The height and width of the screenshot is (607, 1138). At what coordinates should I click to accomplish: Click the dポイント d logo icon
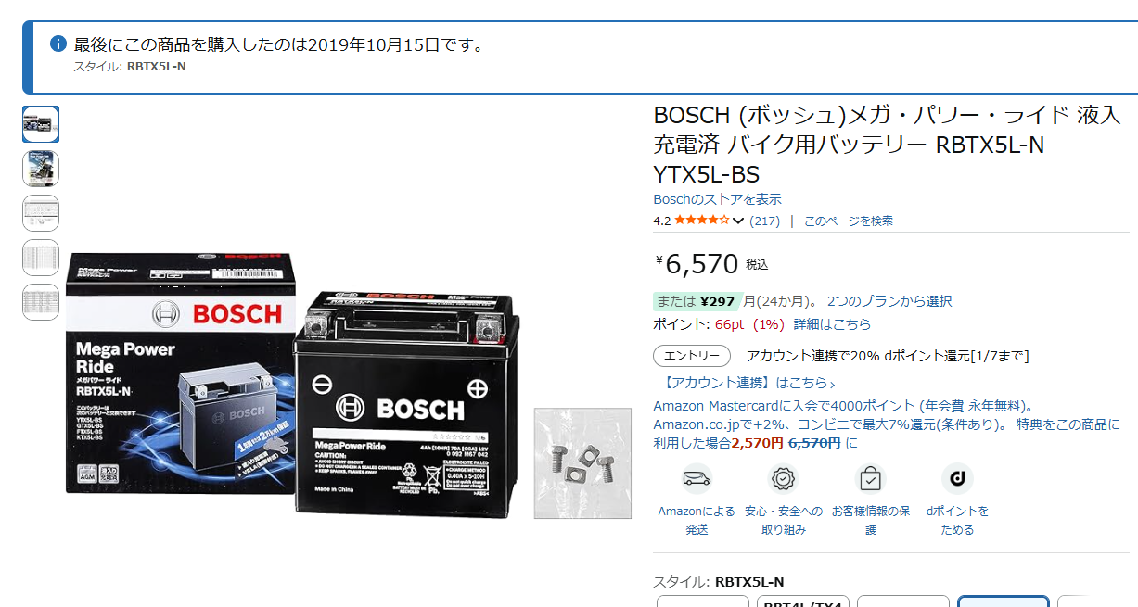(x=956, y=478)
